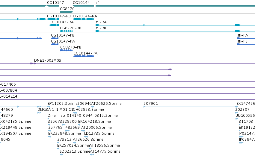Click the EK194507.5prime EST label
Viewport: 255px width, 156px height.
click(x=16, y=134)
